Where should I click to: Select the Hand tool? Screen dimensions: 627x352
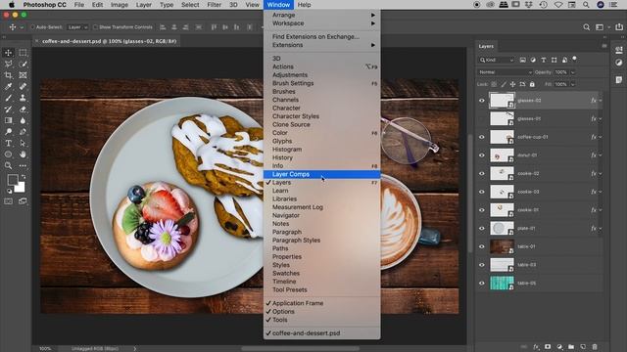tap(23, 154)
